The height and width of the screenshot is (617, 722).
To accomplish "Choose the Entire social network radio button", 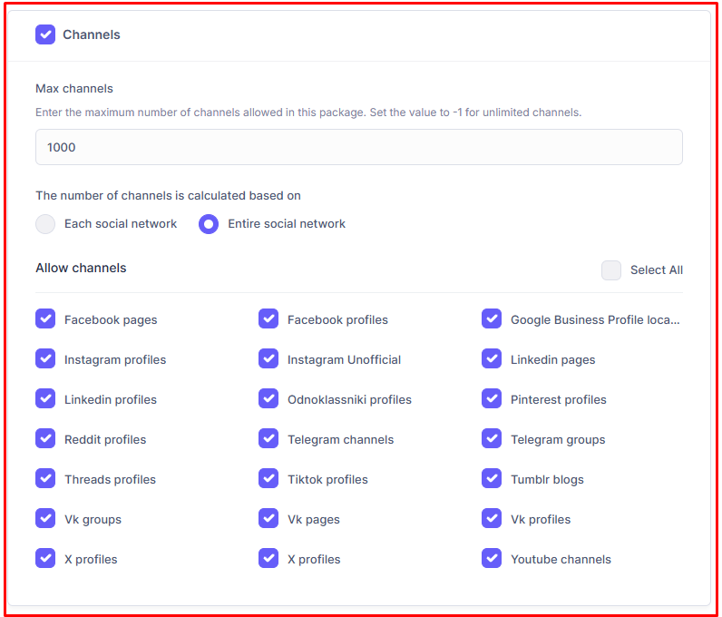I will (209, 224).
